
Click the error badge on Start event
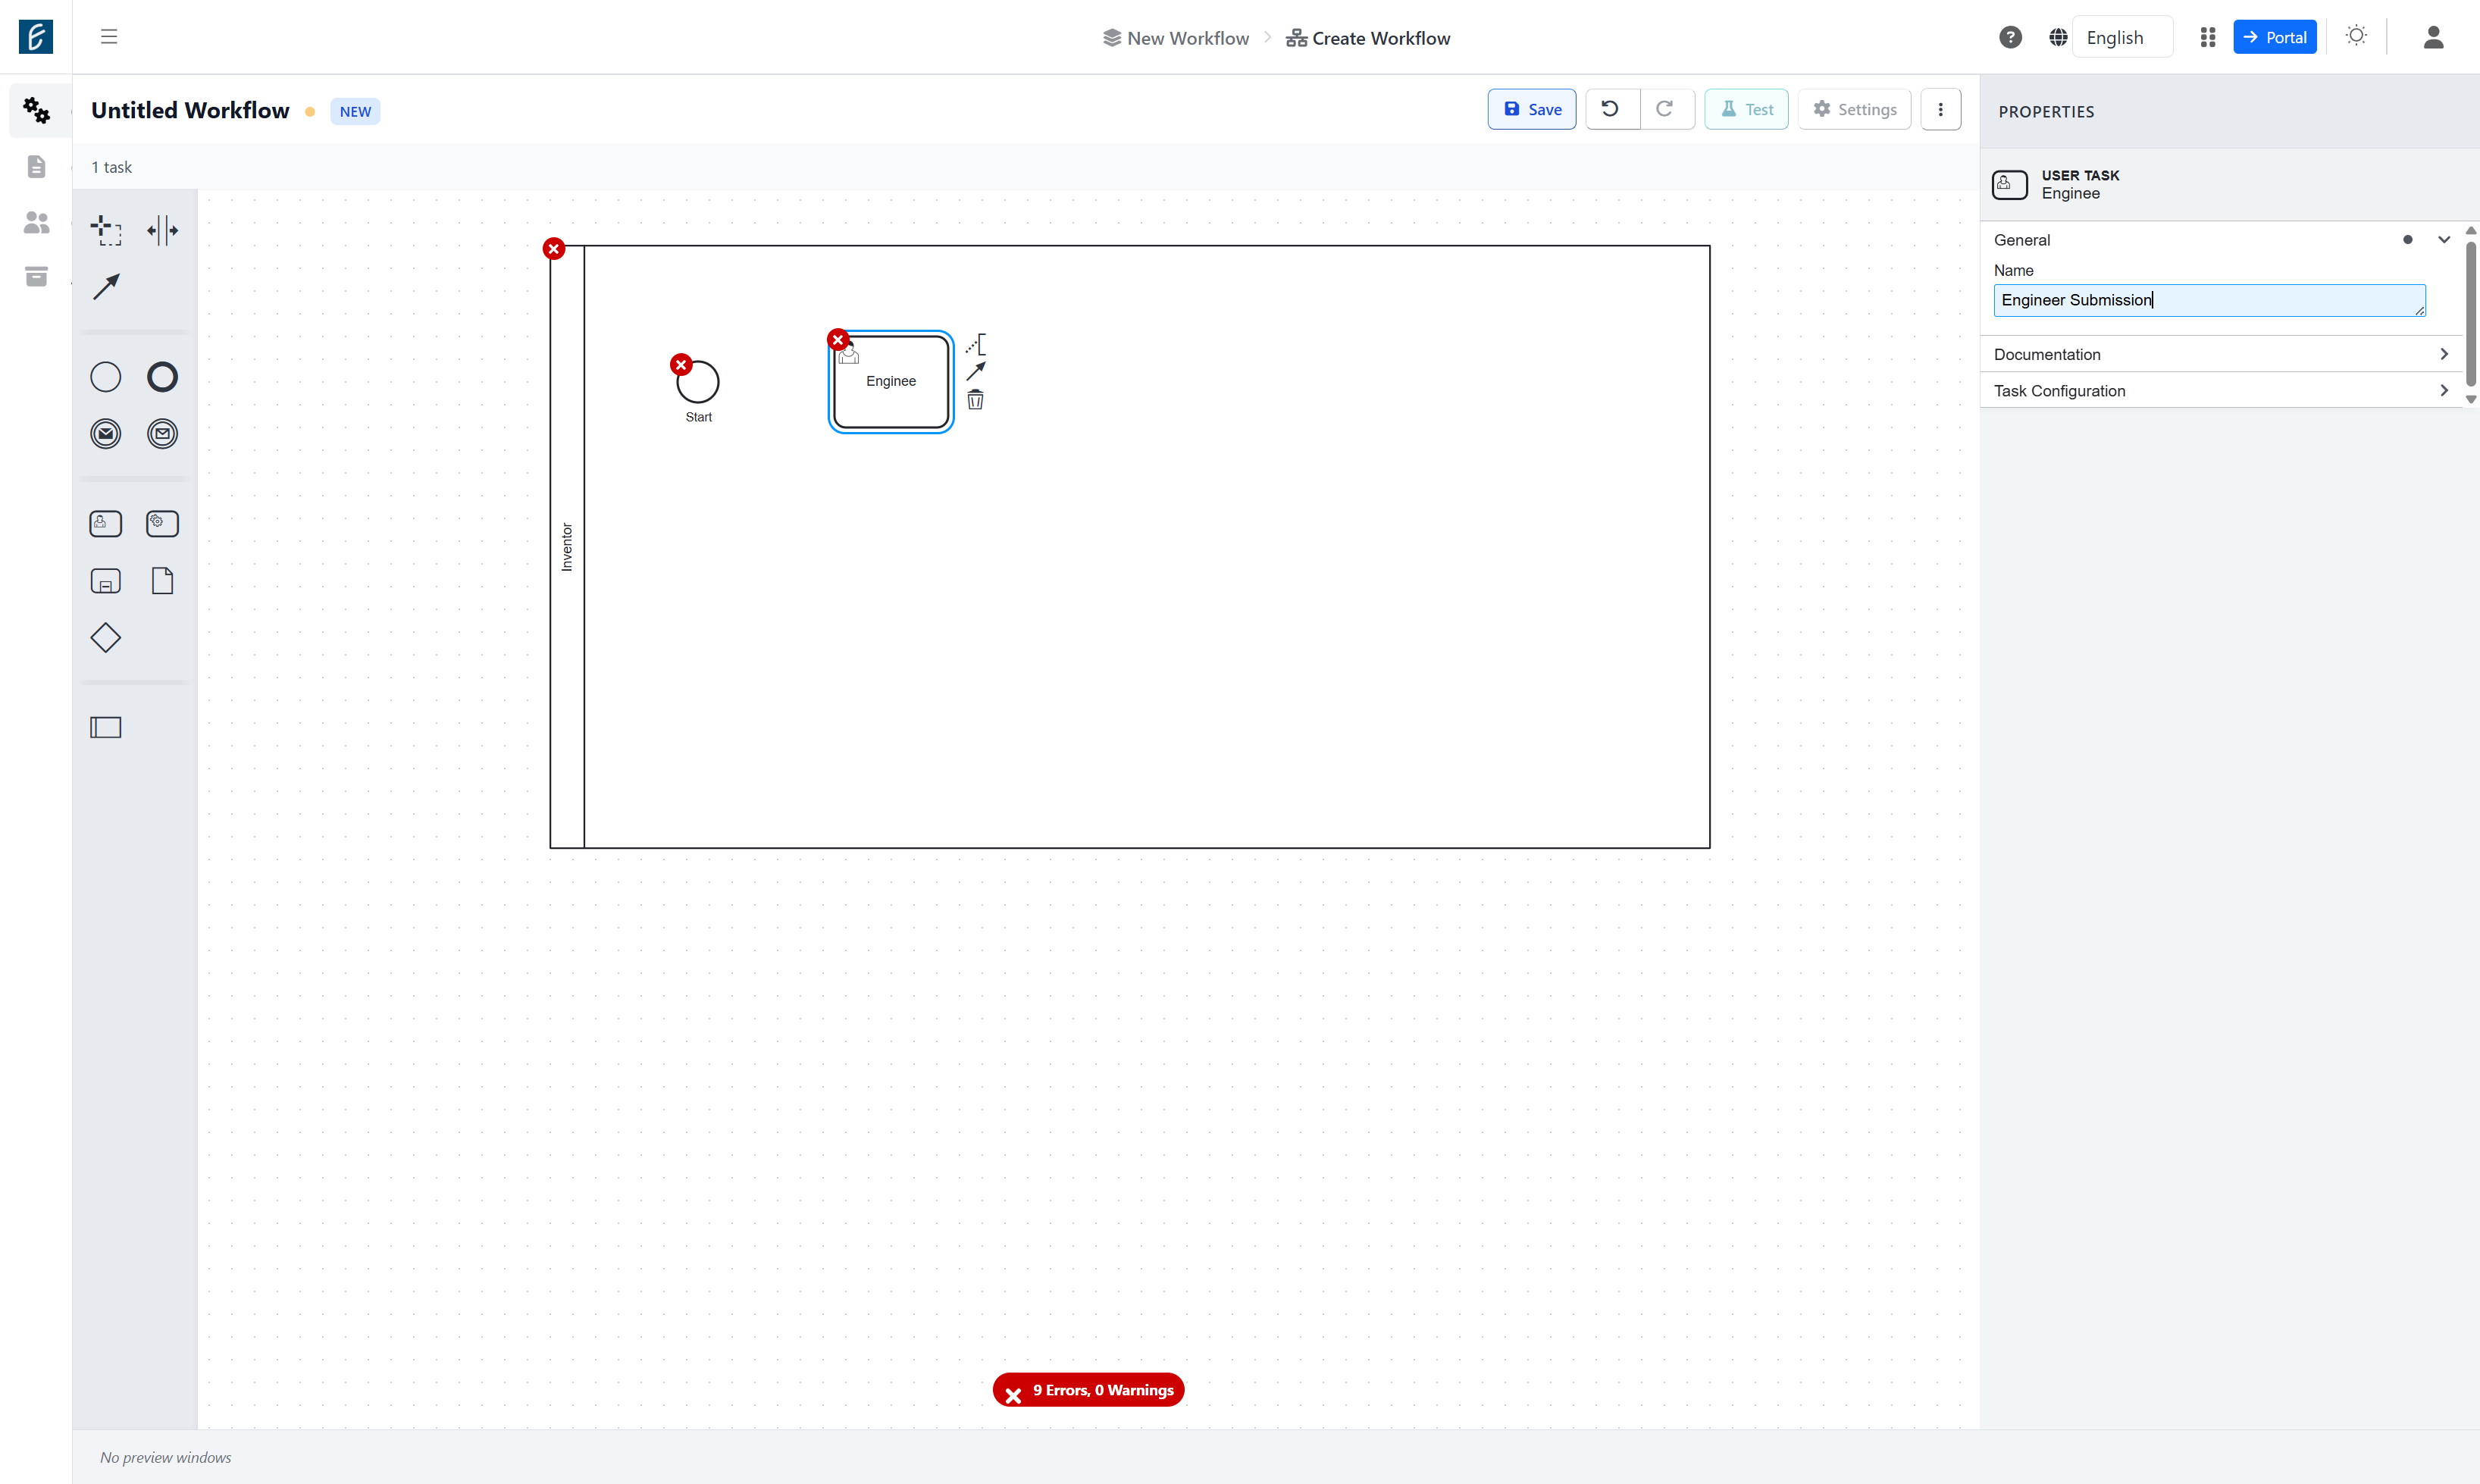[681, 365]
